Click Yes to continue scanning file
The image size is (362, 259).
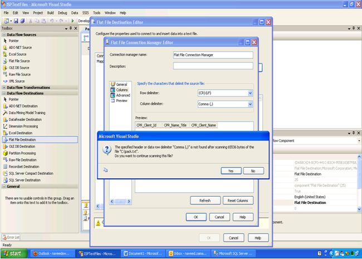[231, 171]
